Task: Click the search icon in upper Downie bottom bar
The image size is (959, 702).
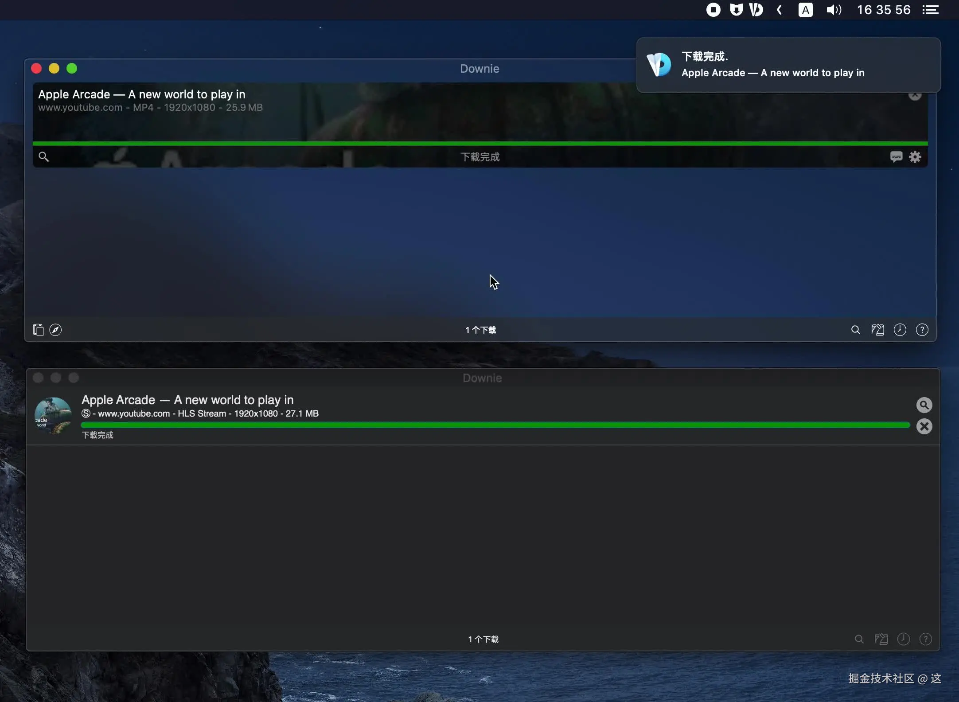Action: [855, 330]
